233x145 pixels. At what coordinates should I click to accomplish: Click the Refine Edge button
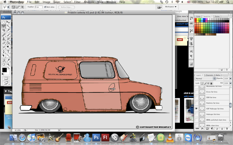pos(66,7)
